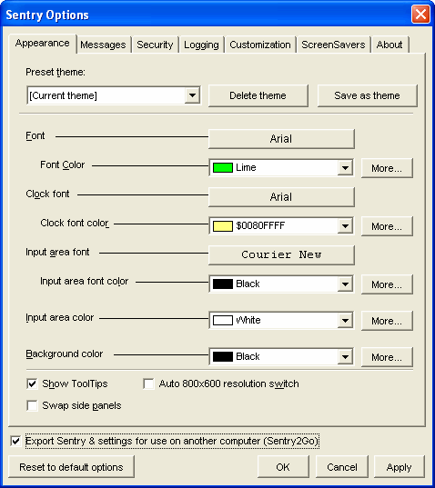
Task: Click Save as theme
Action: 367,95
